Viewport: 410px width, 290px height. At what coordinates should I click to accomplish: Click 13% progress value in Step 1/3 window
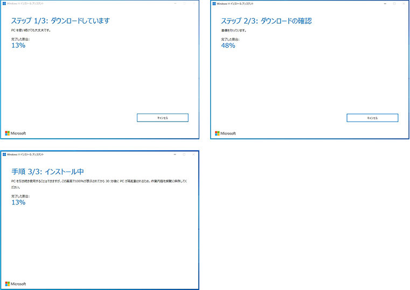coord(18,45)
